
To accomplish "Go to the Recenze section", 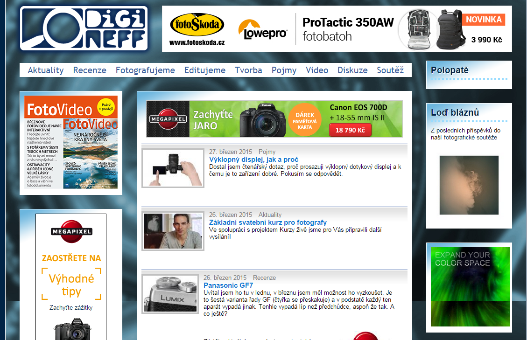I will pyautogui.click(x=90, y=70).
